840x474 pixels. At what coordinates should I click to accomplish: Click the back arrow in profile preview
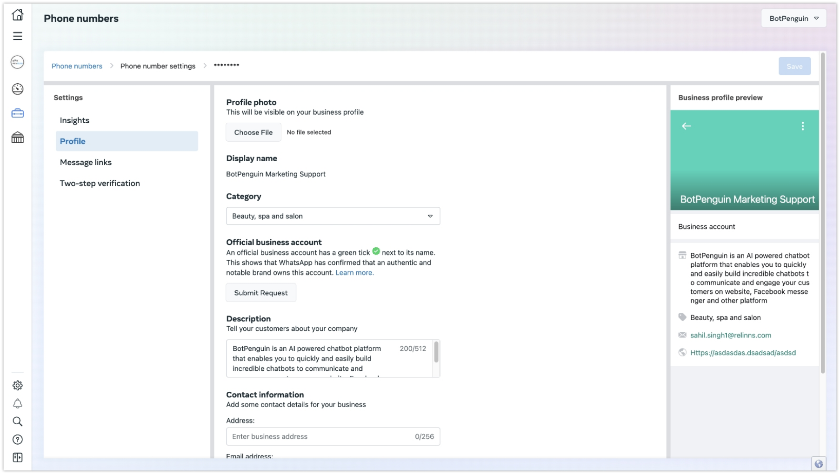tap(687, 126)
